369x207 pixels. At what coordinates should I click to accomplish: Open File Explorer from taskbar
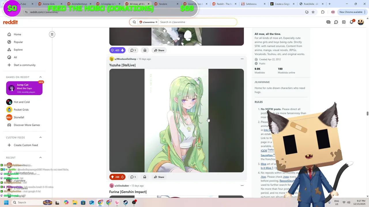(x=75, y=202)
